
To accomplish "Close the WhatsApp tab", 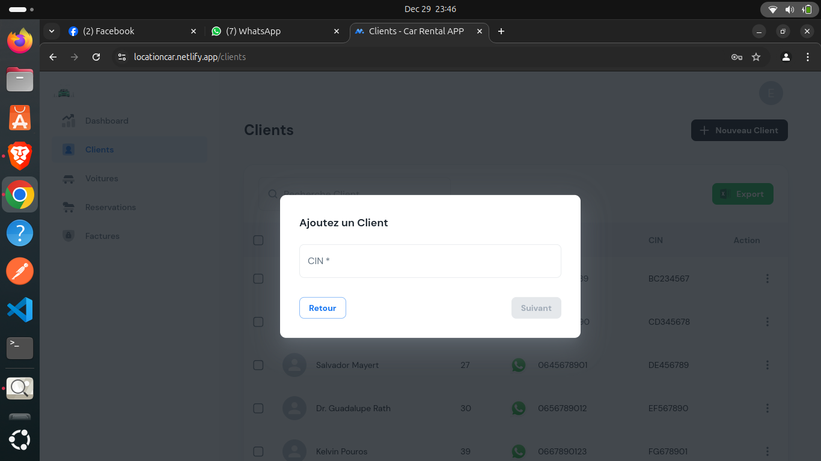I will coord(337,31).
